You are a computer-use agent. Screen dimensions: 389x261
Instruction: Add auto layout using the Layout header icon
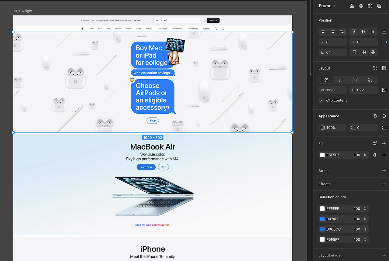click(384, 68)
